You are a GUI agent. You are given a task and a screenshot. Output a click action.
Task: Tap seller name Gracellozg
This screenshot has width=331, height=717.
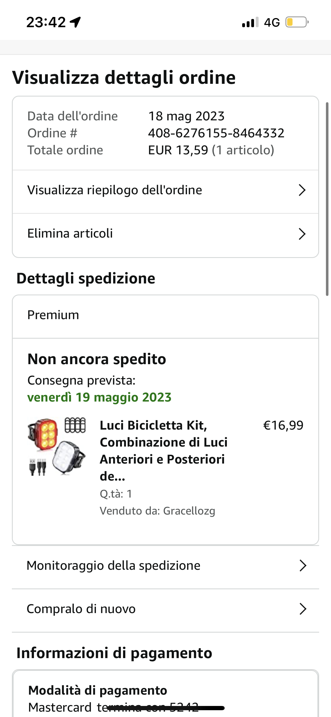pos(189,511)
